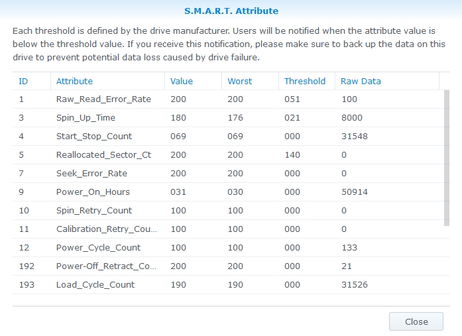Select the Seek_Error_Rate row
462x336 pixels.
pyautogui.click(x=91, y=174)
